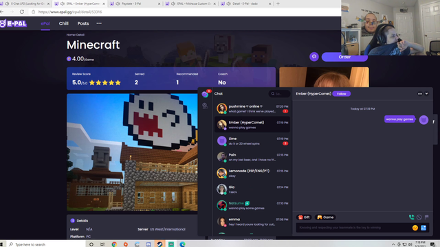Viewport: 440px width, 247px height.
Task: Open the Boo ghost Minecraft screenshot
Action: [132, 152]
